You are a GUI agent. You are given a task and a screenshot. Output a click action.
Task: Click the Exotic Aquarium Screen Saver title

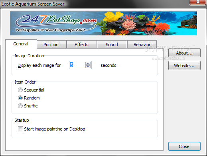pos(33,4)
